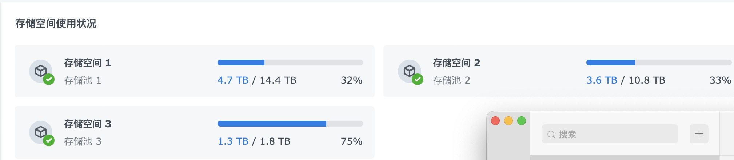The width and height of the screenshot is (734, 160).
Task: Click the blue 4.7 TB used value
Action: [233, 80]
